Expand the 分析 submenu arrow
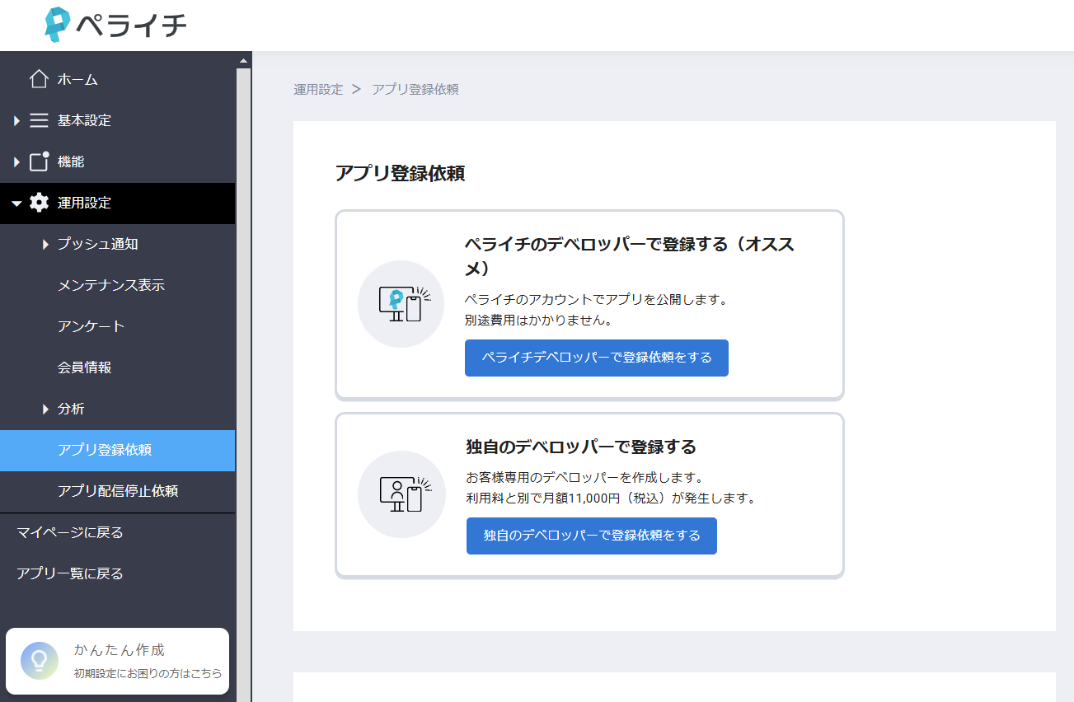1074x702 pixels. point(46,409)
